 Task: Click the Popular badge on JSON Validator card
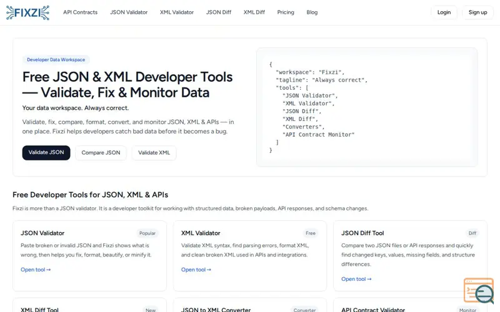click(147, 233)
